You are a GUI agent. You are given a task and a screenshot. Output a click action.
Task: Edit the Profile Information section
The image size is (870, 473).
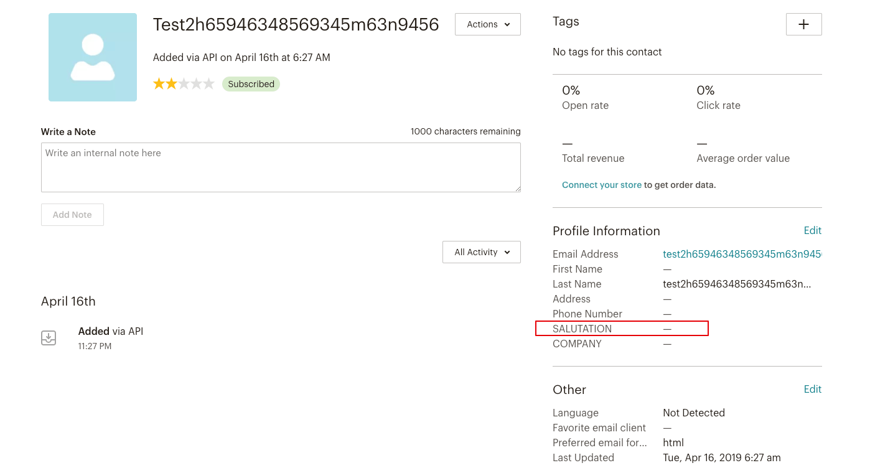coord(813,230)
